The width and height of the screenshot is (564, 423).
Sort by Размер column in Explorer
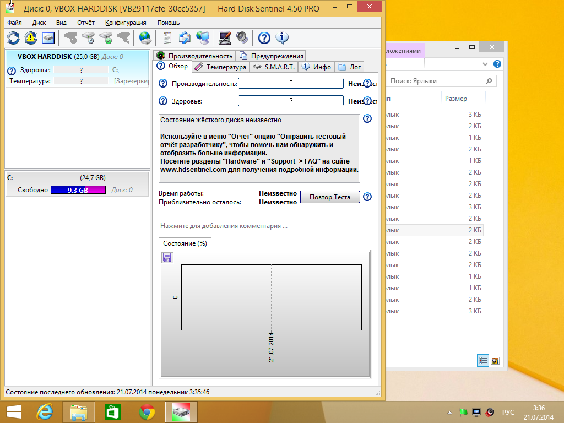455,99
